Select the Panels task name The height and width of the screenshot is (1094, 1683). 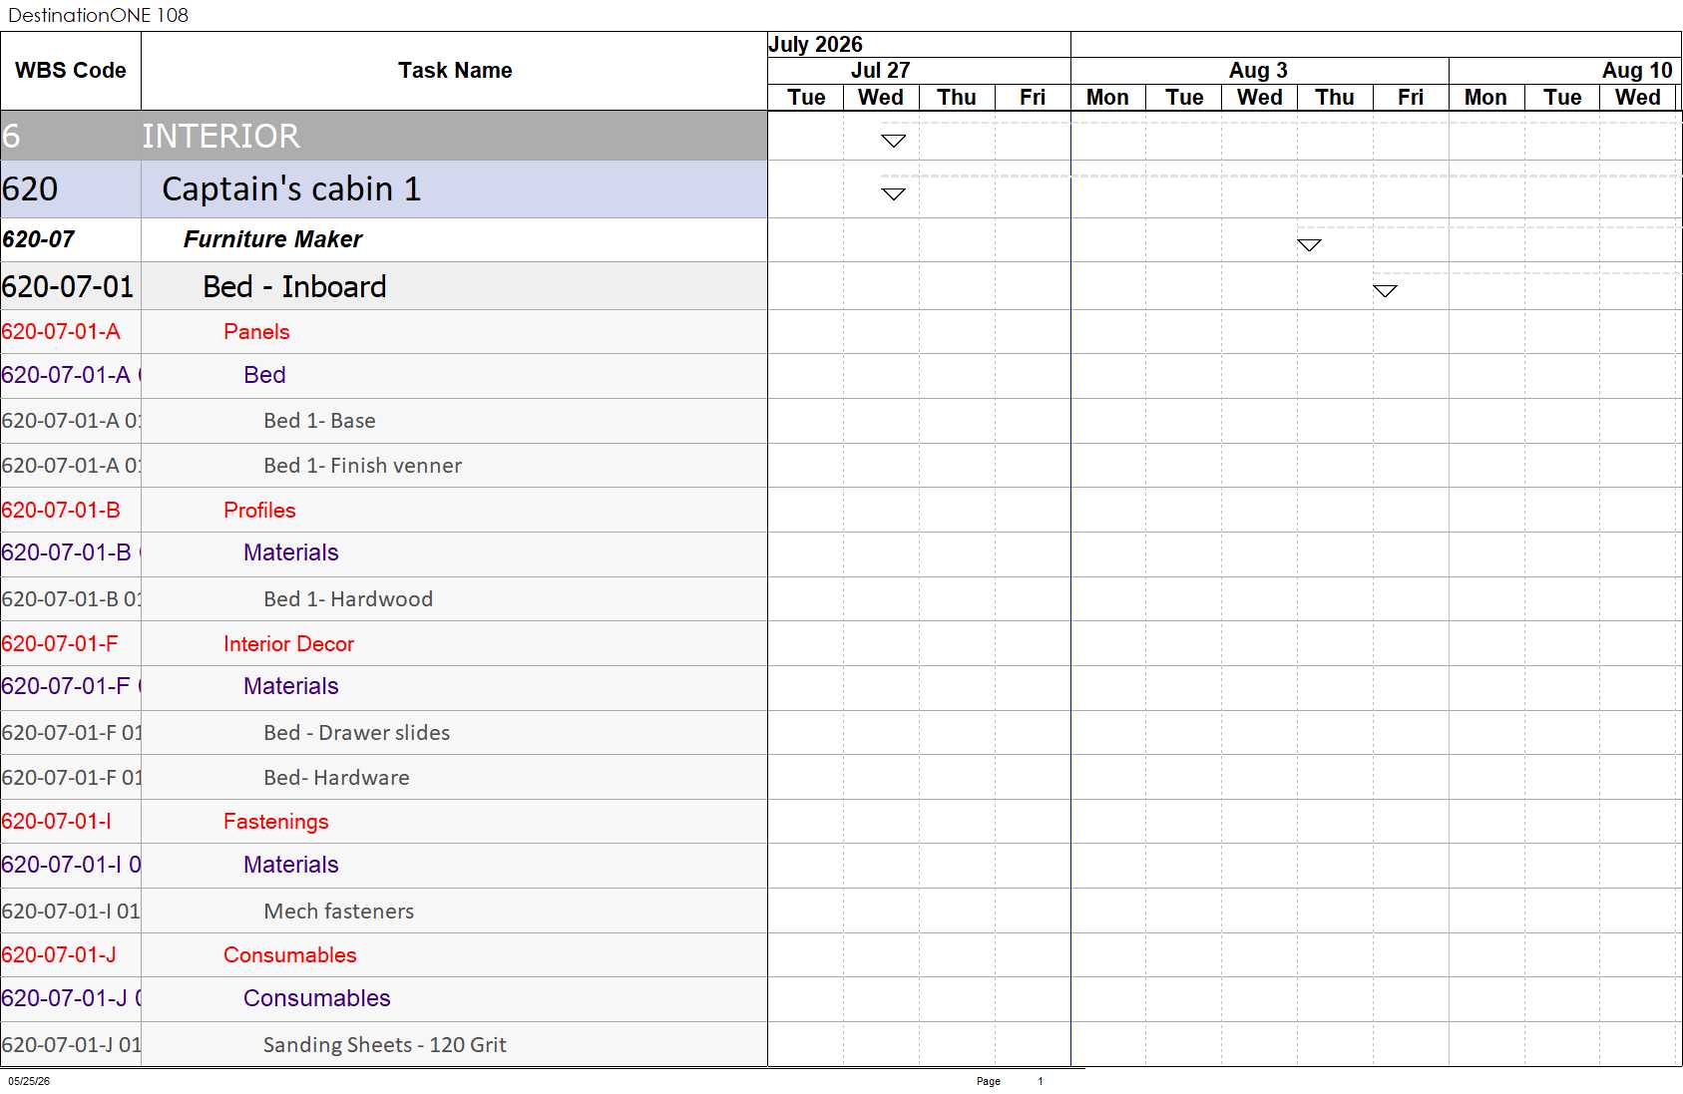click(256, 332)
